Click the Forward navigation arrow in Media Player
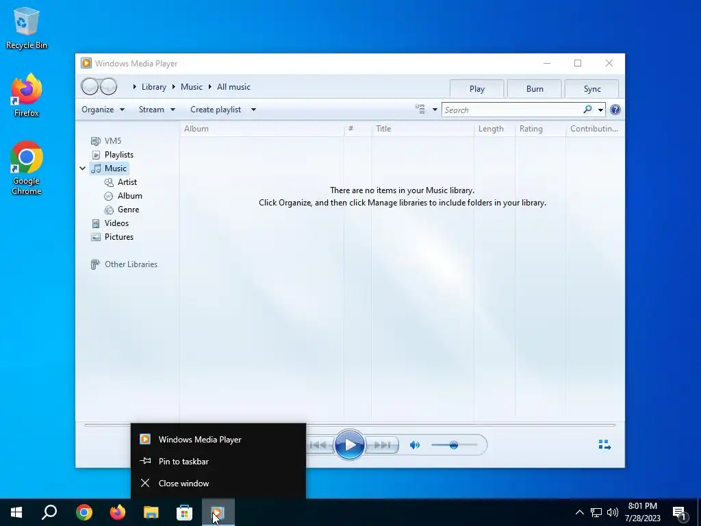Viewport: 701px width, 526px height. point(109,86)
